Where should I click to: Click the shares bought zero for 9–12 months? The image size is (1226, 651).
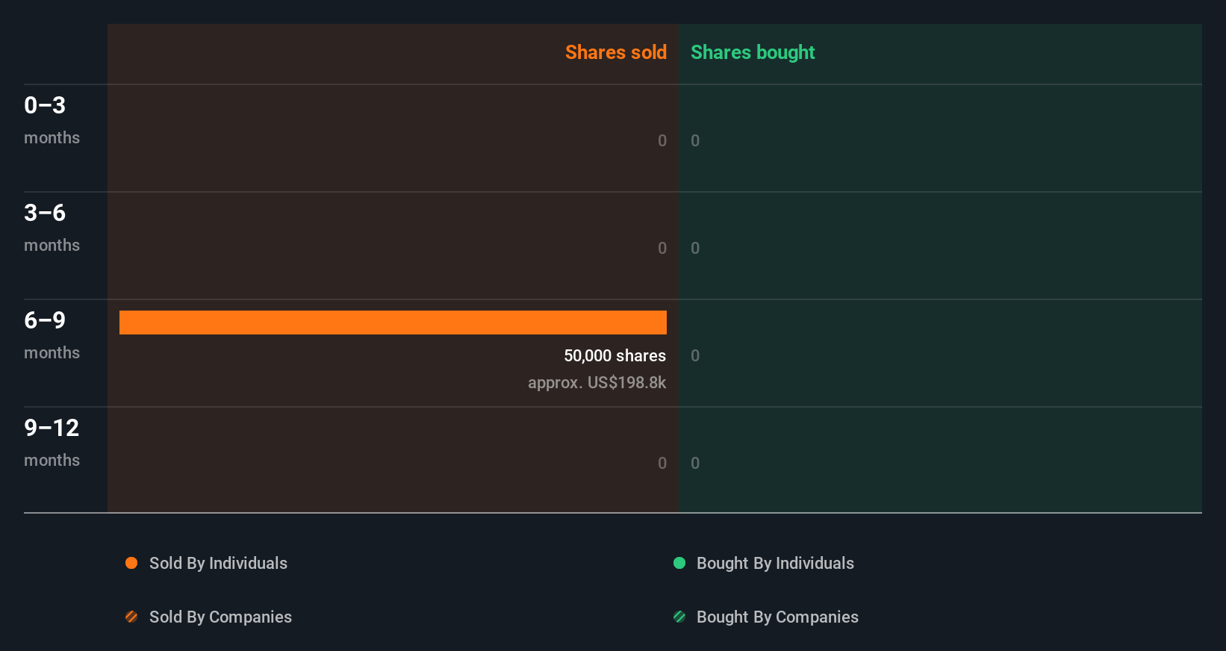click(695, 463)
